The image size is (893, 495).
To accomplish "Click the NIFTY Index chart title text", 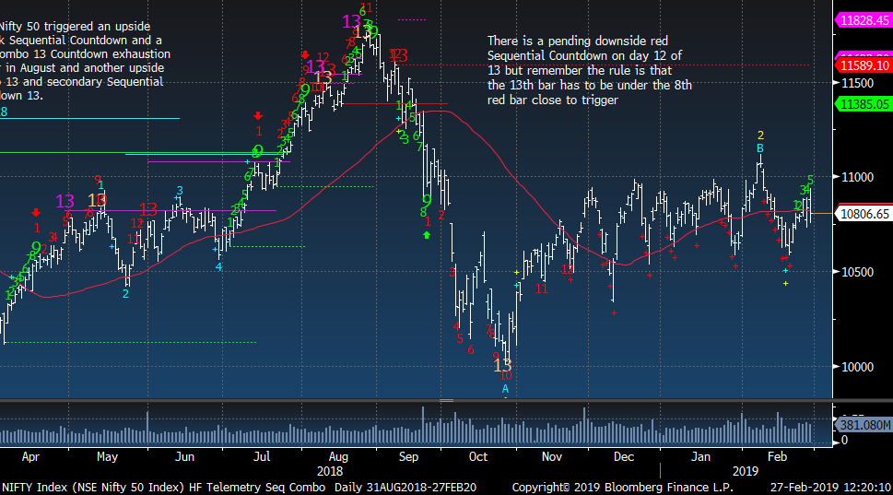I will click(163, 488).
